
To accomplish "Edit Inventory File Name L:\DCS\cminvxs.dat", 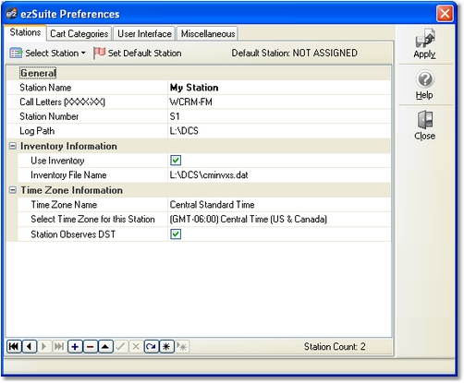I will (x=279, y=175).
